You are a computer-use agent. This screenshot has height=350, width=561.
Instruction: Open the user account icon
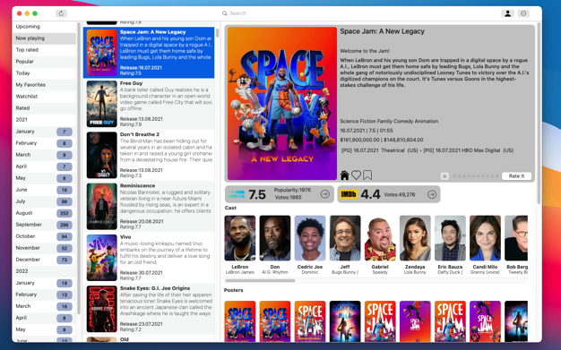(507, 13)
